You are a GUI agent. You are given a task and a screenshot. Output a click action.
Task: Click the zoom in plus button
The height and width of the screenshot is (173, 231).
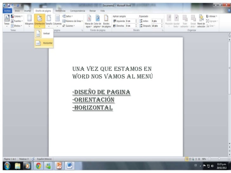(x=229, y=159)
